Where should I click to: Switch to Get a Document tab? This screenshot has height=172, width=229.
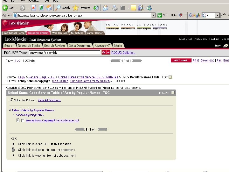(x=80, y=46)
